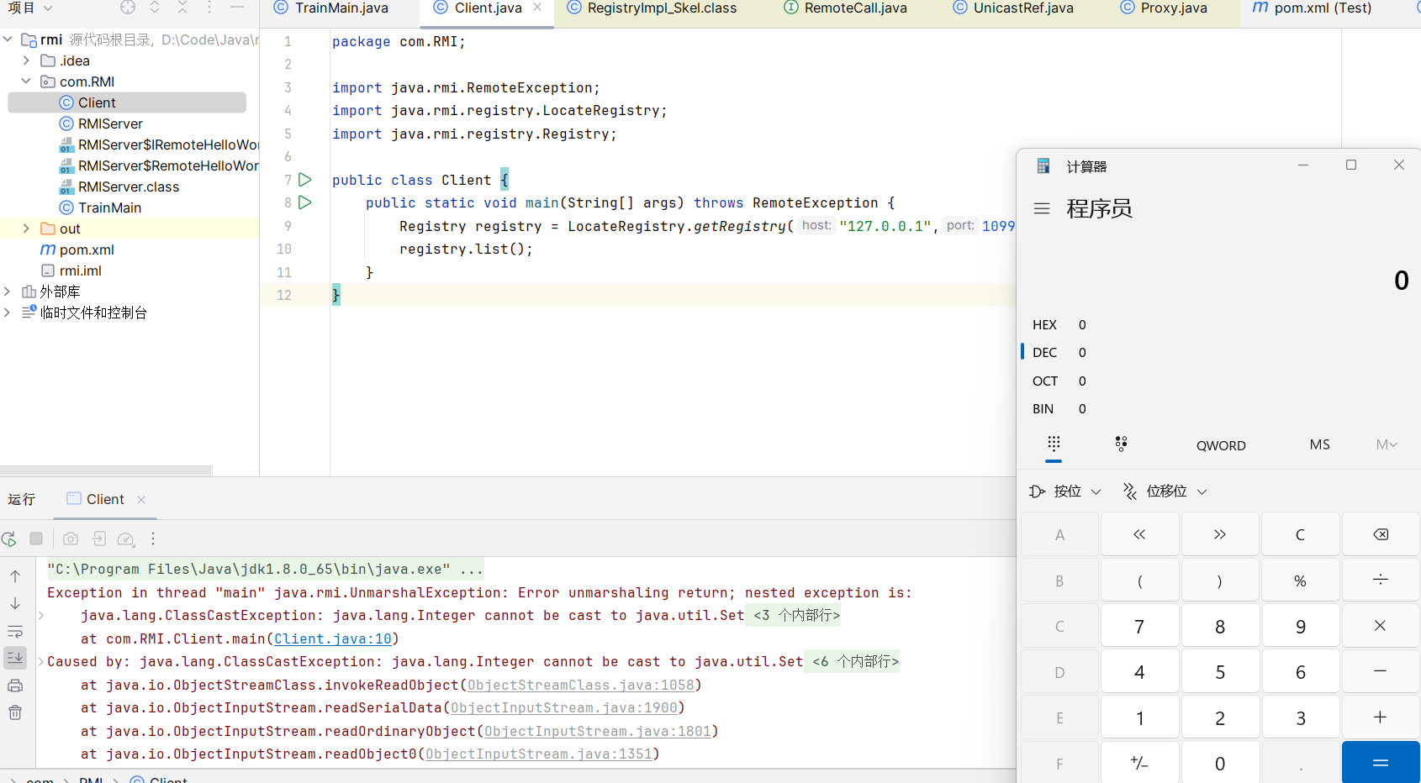Dump threads with camera icon
Viewport: 1421px width, 783px height.
71,539
